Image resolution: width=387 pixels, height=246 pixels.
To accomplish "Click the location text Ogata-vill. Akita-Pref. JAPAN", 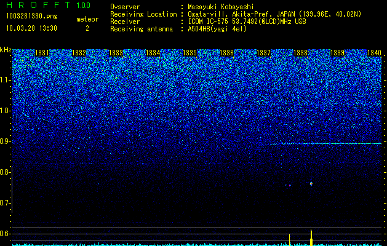I will click(241, 14).
